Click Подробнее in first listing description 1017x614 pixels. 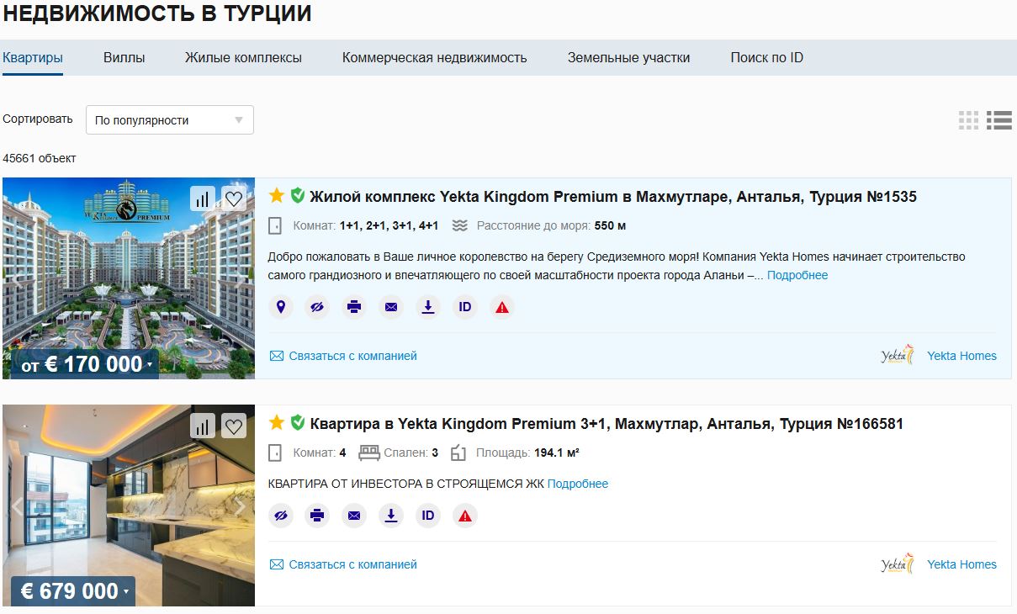pos(797,275)
